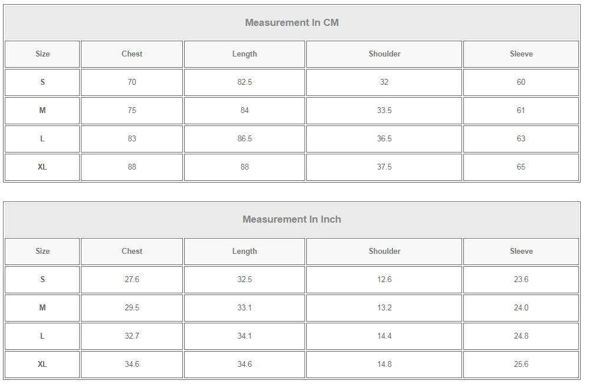Click the 33.5 shoulder cell for size M
This screenshot has width=589, height=384.
click(x=384, y=111)
